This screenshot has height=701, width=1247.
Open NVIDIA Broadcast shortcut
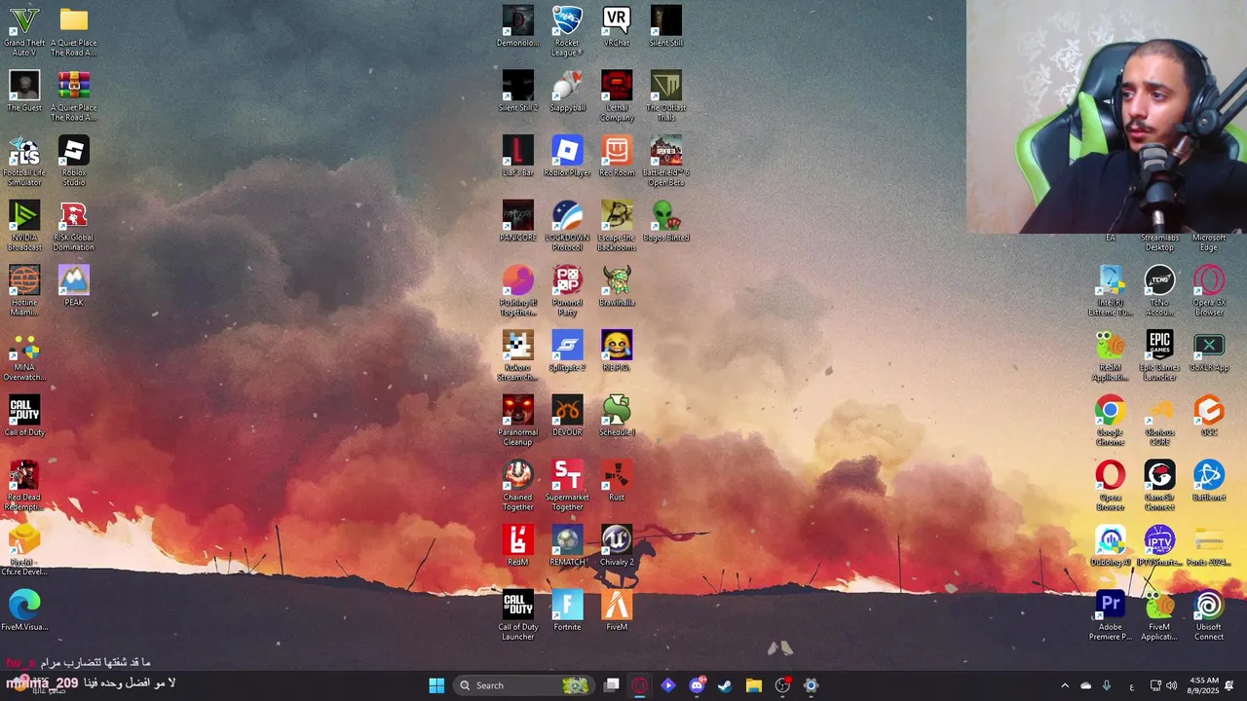point(24,225)
